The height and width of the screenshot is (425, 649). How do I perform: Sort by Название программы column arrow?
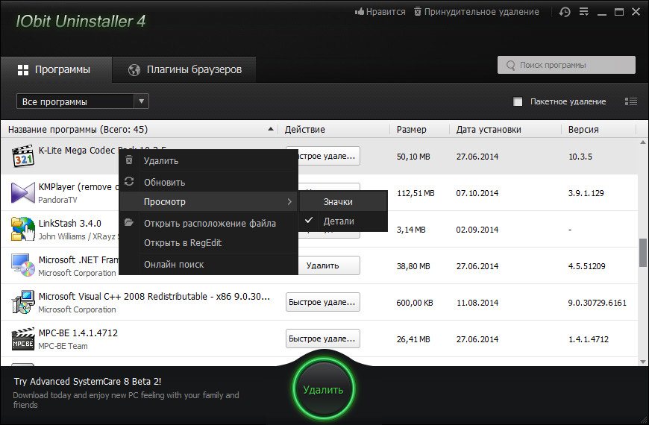(x=271, y=129)
